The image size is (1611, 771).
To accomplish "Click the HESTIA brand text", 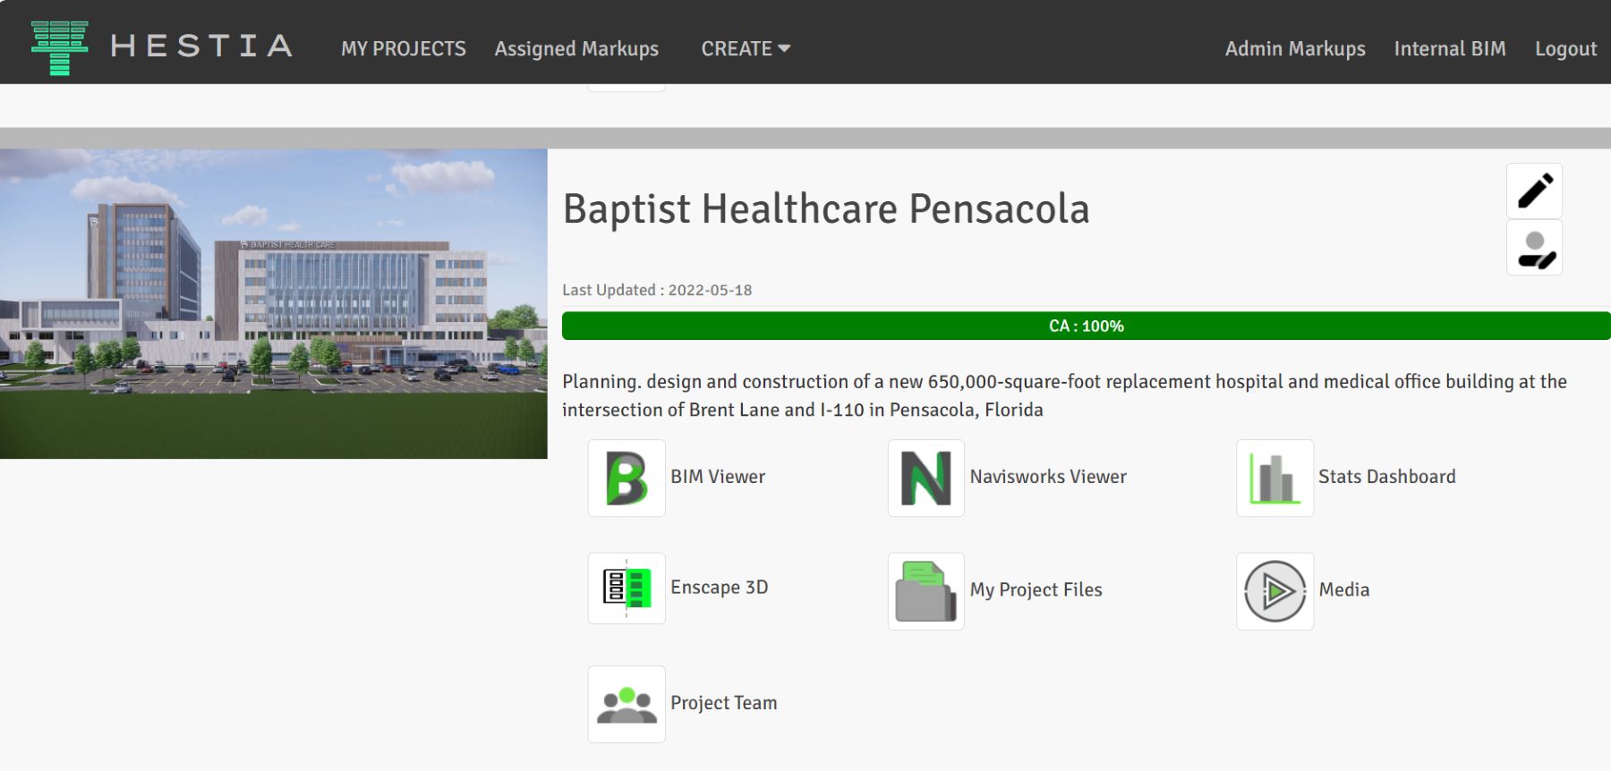I will 202,47.
